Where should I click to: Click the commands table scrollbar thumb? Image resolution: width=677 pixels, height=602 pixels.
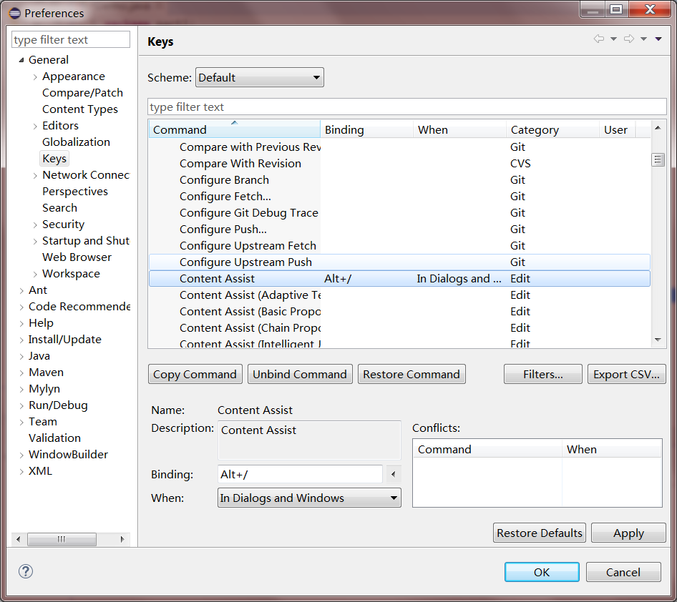pos(658,159)
